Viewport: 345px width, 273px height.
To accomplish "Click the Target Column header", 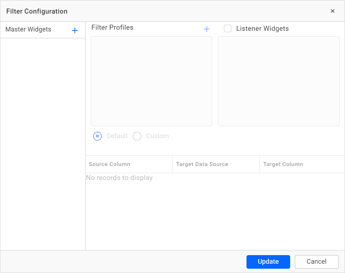I will point(283,164).
